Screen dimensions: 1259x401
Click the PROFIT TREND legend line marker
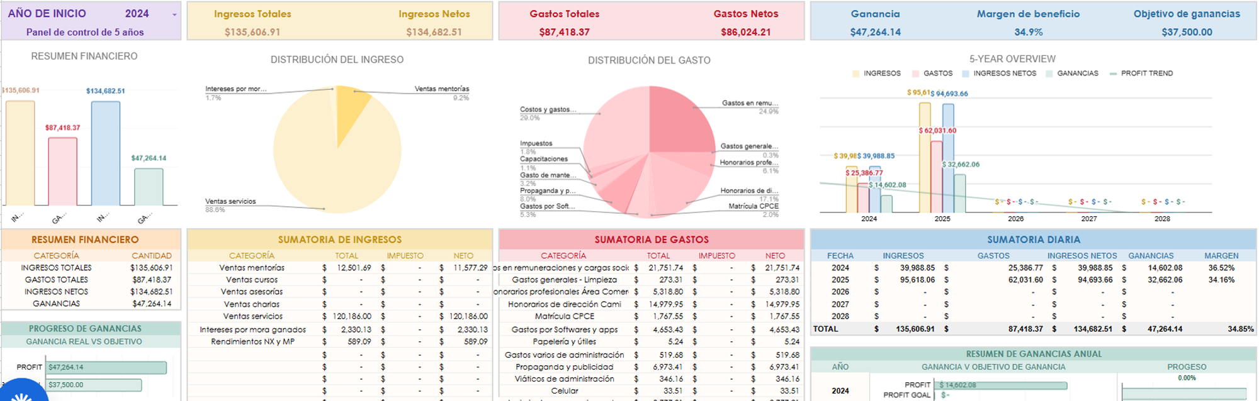(x=1113, y=74)
